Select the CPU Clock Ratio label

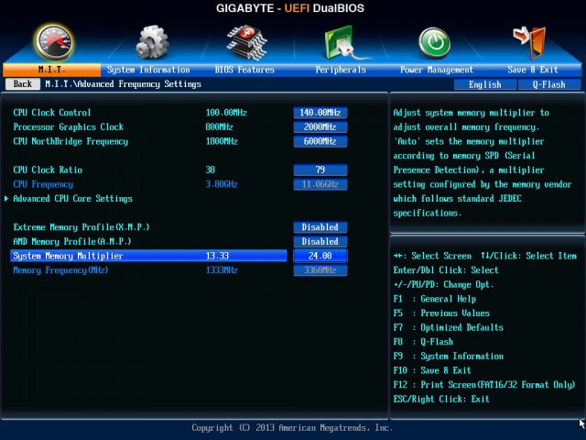coord(48,170)
